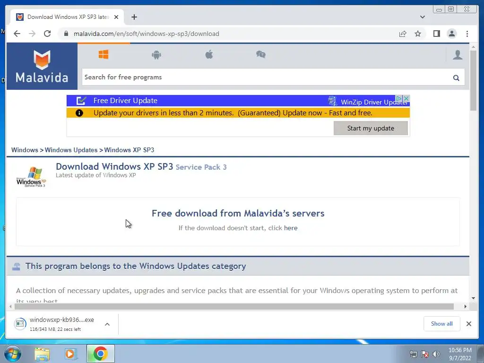Open the user account icon on Malavida
Screen dimensions: 484x363
[458, 55]
